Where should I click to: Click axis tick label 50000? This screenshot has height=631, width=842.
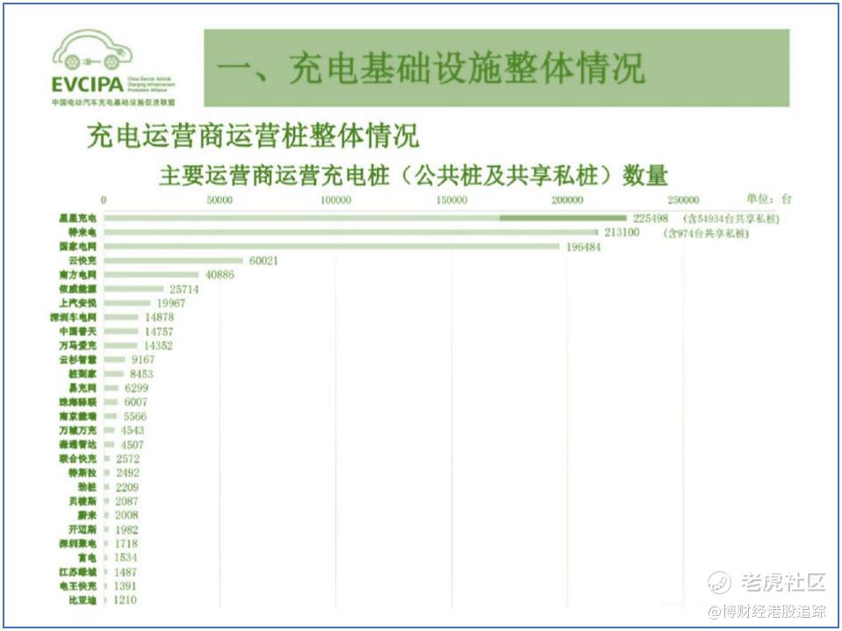[219, 200]
